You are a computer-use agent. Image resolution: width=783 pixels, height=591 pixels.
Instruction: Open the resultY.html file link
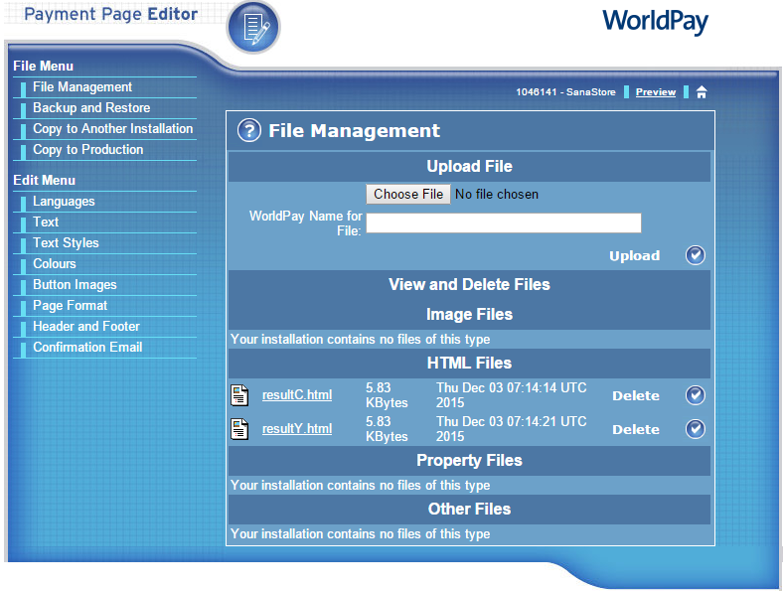pos(297,429)
